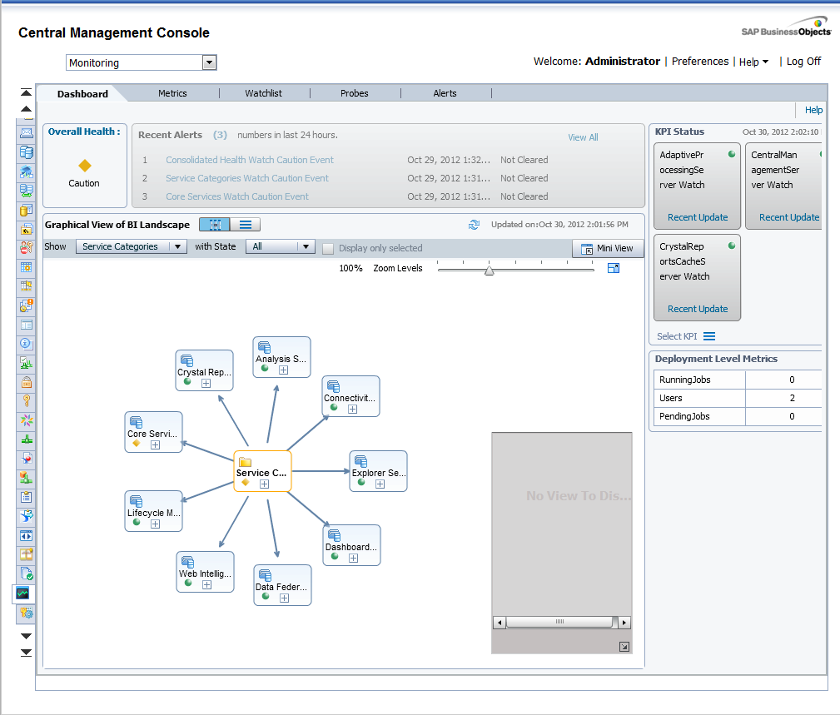Image resolution: width=840 pixels, height=715 pixels.
Task: Open the Monitoring chart icon in sidebar
Action: click(23, 593)
